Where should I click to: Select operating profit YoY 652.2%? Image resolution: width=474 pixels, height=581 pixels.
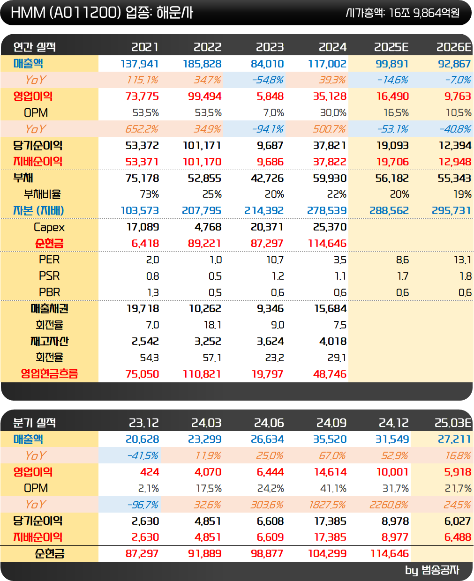142,129
